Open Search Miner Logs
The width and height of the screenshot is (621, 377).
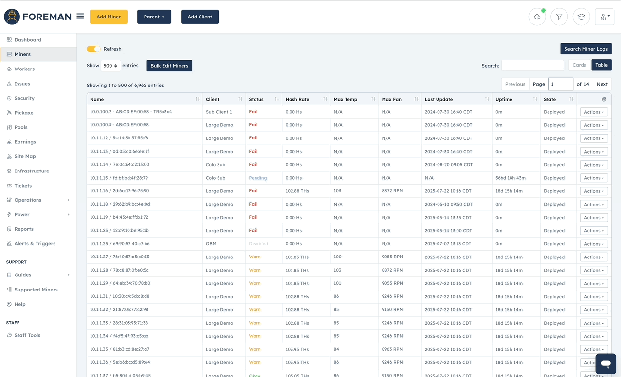(586, 49)
